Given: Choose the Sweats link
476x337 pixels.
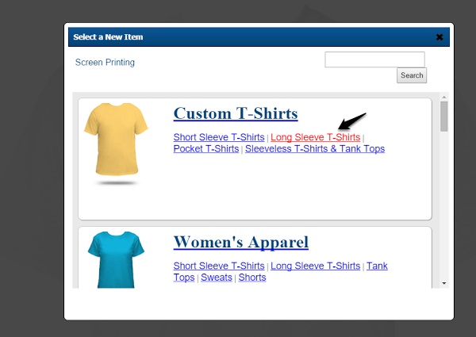Looking at the screenshot, I should [x=217, y=278].
